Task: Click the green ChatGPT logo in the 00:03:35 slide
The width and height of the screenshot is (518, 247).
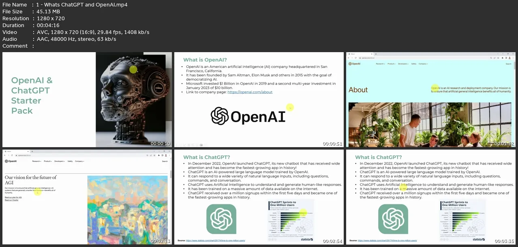Action: [393, 219]
